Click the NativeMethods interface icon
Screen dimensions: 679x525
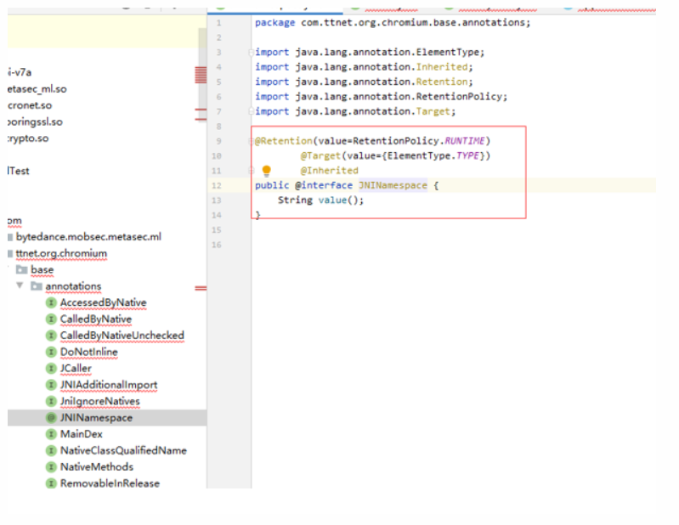(x=51, y=467)
